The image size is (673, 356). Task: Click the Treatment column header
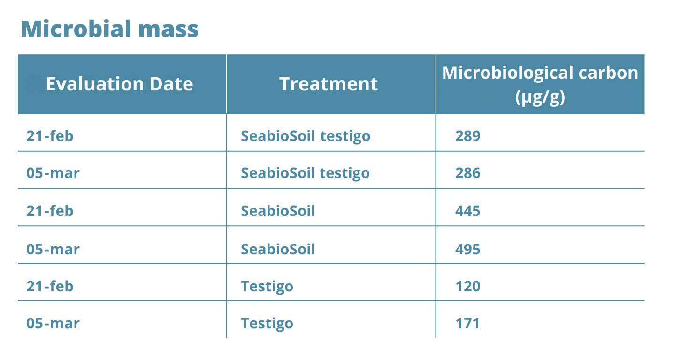click(329, 84)
